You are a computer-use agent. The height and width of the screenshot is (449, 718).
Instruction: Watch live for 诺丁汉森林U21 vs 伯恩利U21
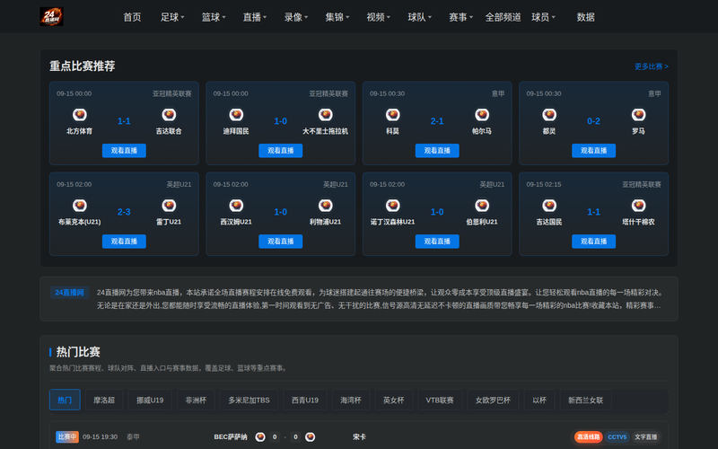pyautogui.click(x=437, y=241)
